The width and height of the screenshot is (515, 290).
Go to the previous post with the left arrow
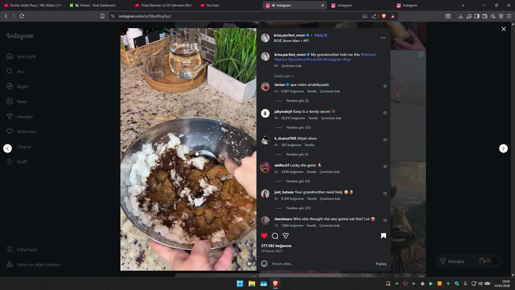[x=8, y=148]
